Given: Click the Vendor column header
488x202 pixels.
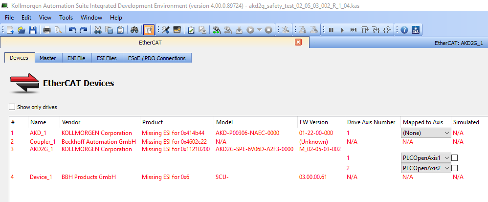Looking at the screenshot, I should [x=100, y=122].
